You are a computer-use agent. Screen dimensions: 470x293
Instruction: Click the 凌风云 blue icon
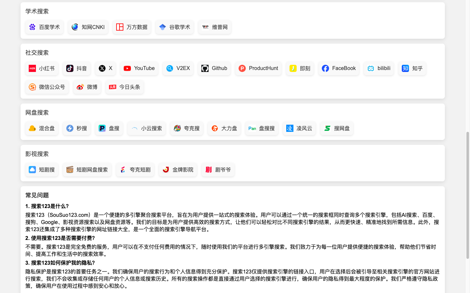(290, 128)
